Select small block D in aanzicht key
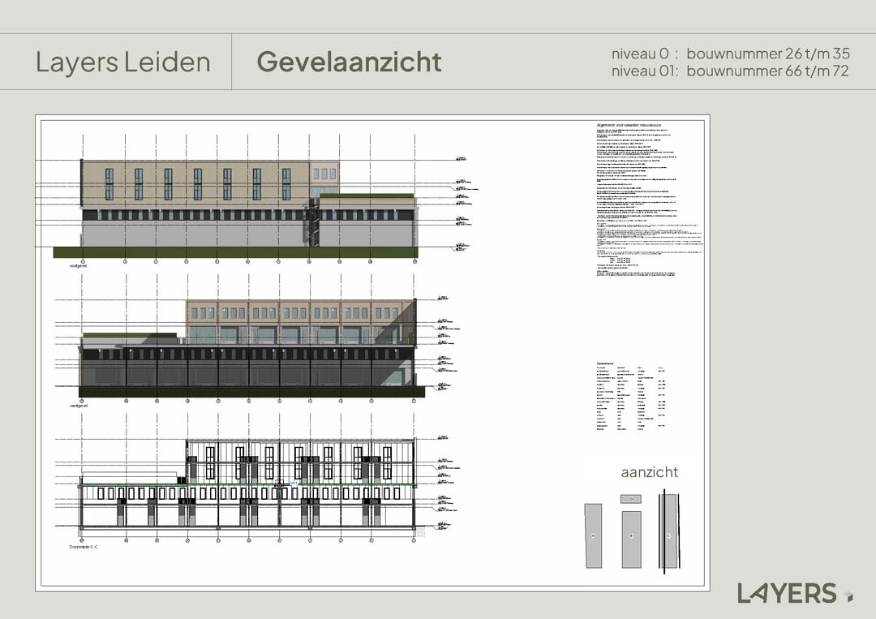This screenshot has height=619, width=876. (x=631, y=499)
